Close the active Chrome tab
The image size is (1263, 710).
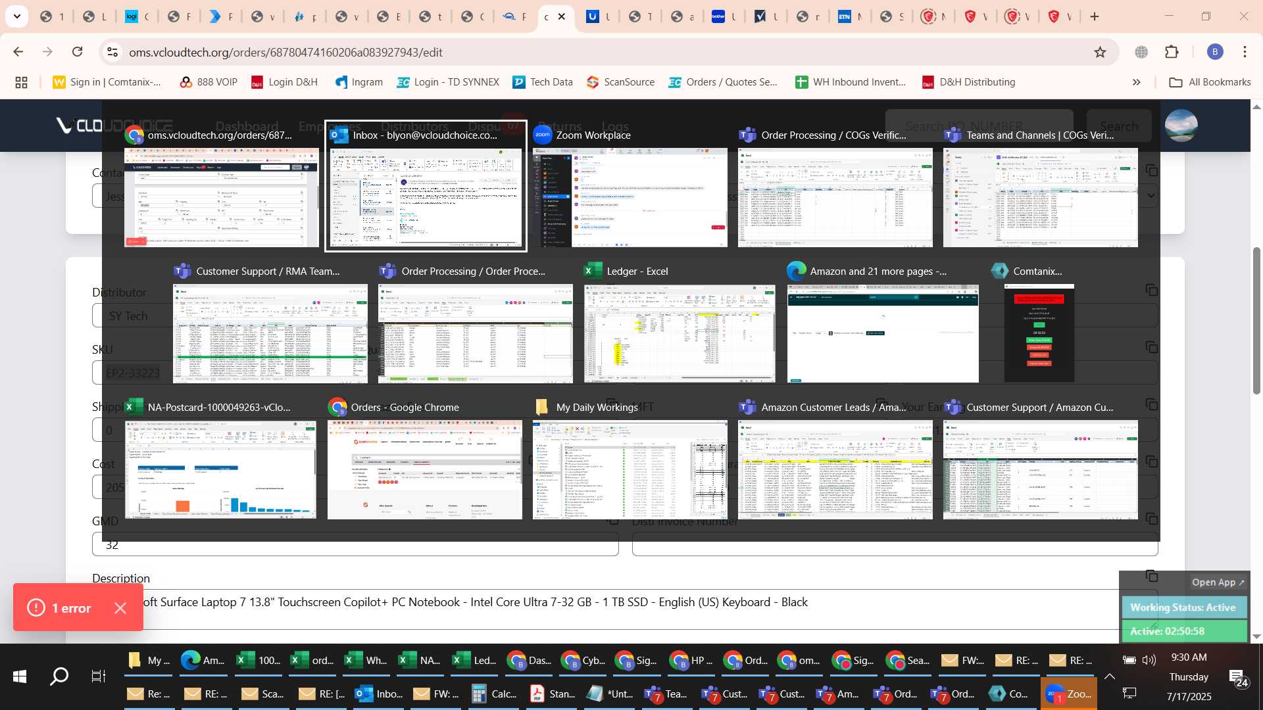click(561, 16)
